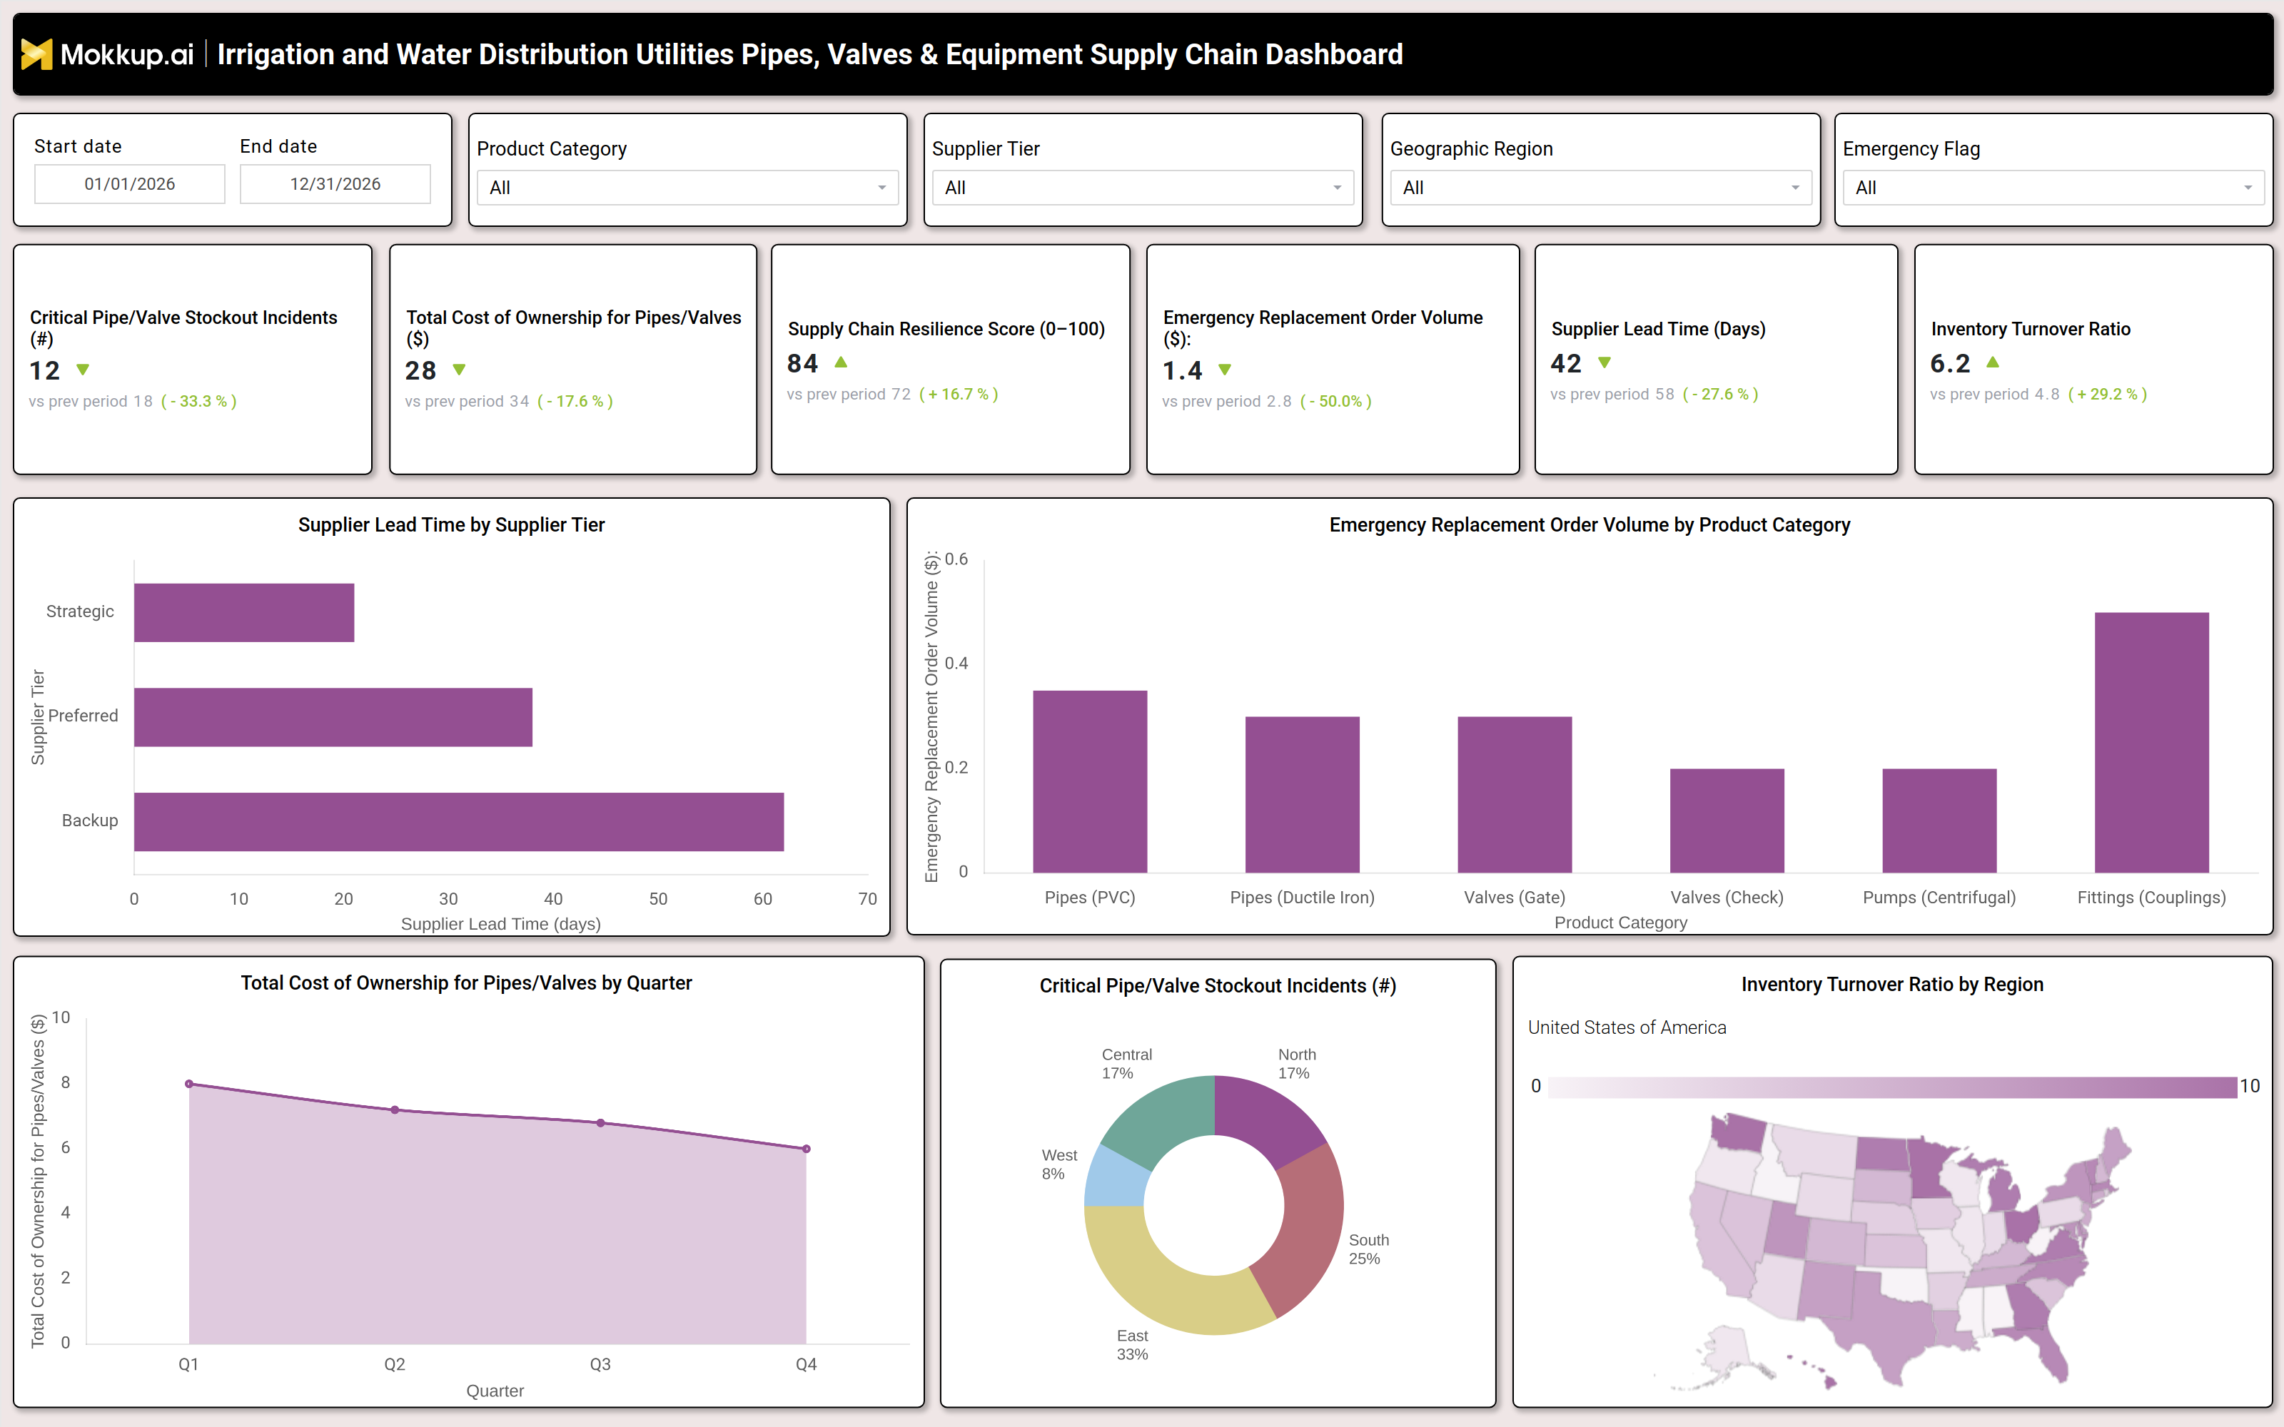Click Washington state on the US map
The width and height of the screenshot is (2284, 1427).
pyautogui.click(x=1742, y=1132)
